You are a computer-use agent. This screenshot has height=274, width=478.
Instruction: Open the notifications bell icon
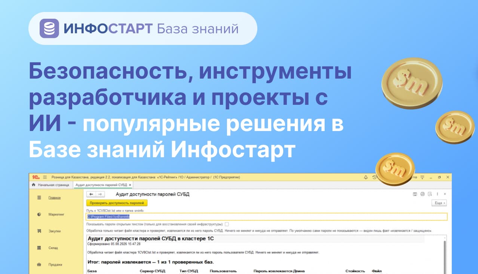[365, 177]
